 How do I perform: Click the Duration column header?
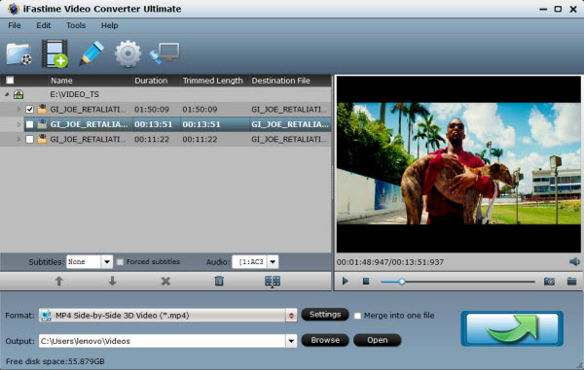point(157,81)
